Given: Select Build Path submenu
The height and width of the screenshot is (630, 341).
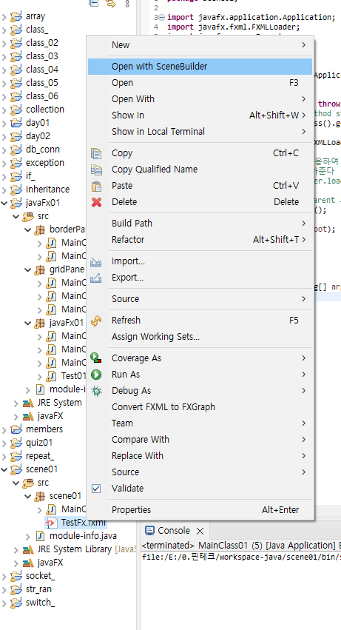Looking at the screenshot, I should tap(200, 224).
